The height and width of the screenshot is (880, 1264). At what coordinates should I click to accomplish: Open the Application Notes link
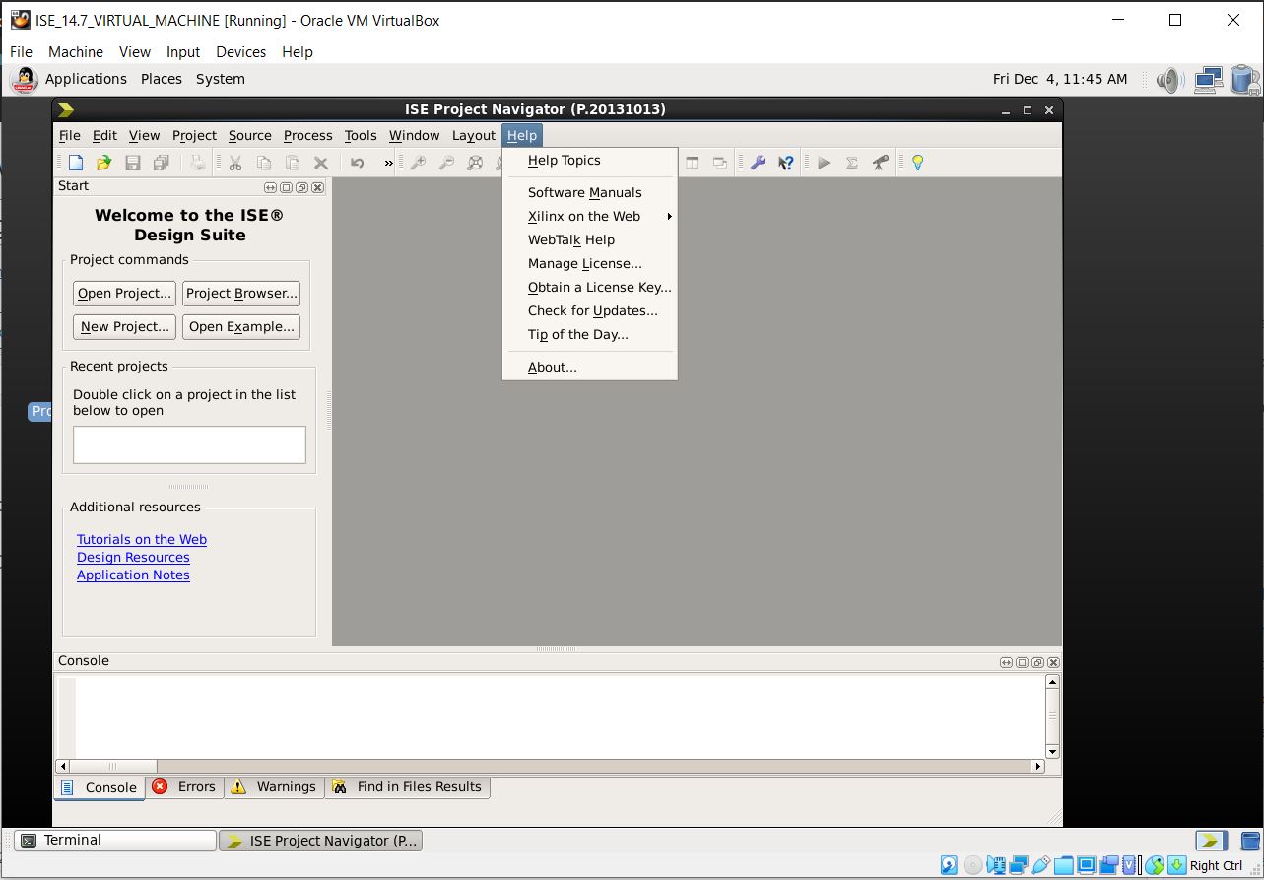tap(133, 575)
